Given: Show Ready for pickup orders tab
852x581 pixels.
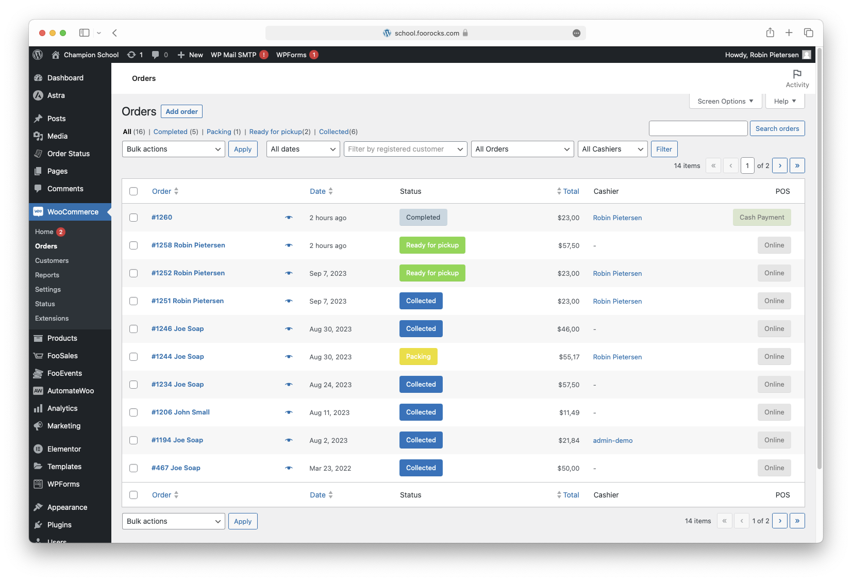Looking at the screenshot, I should click(x=276, y=131).
